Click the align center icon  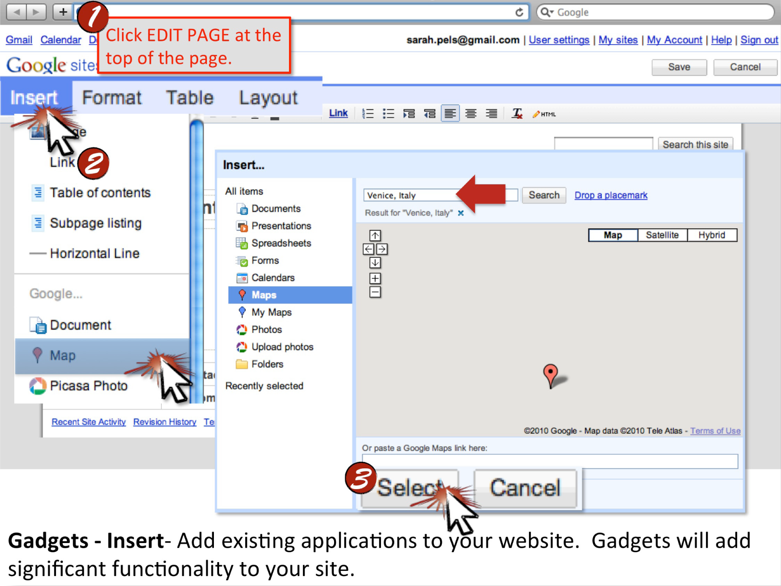coord(471,114)
